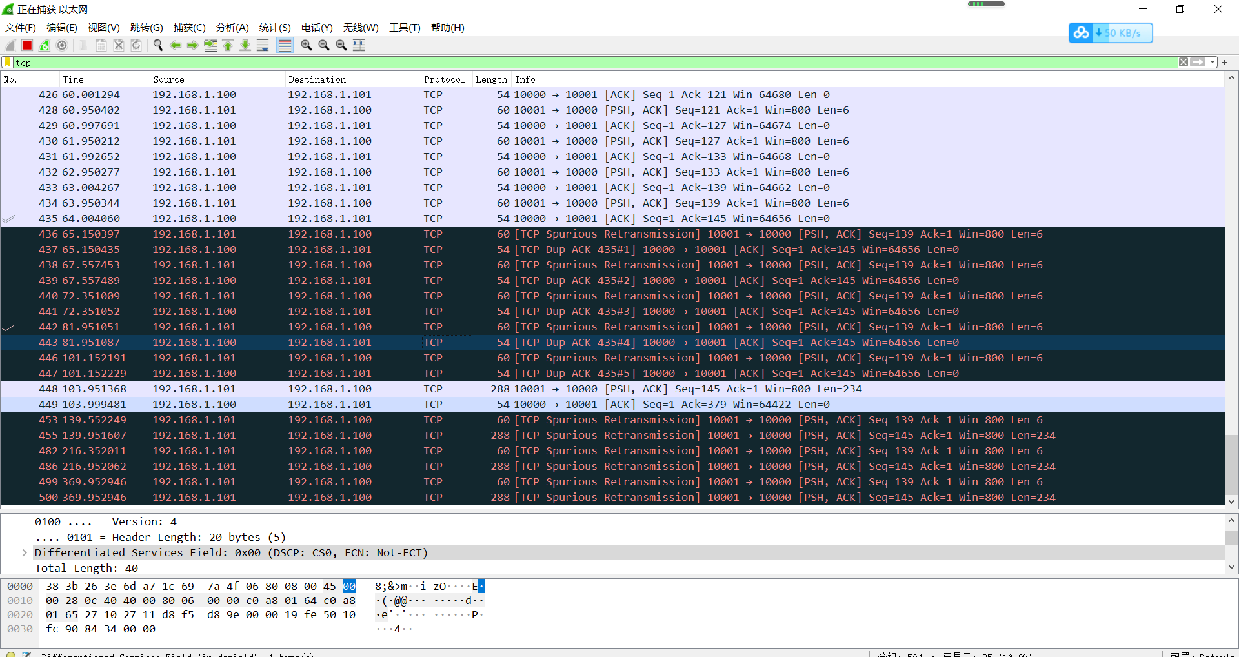Go back to previous packet arrow
Screen dimensions: 1239x657
tap(175, 45)
